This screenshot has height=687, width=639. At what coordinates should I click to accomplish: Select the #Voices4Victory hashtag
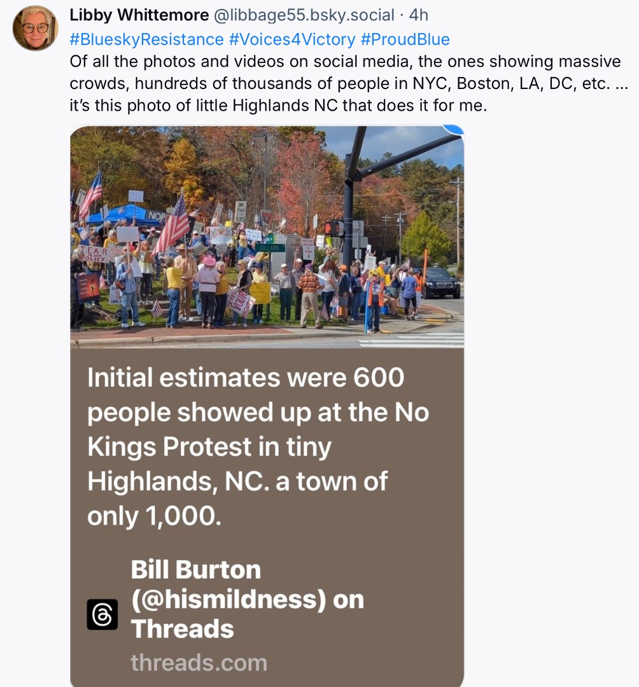tap(292, 39)
